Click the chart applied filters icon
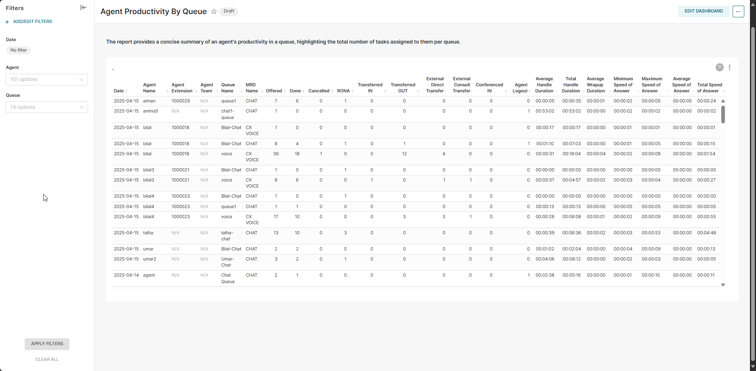Viewport: 756px width, 371px height. pyautogui.click(x=719, y=67)
